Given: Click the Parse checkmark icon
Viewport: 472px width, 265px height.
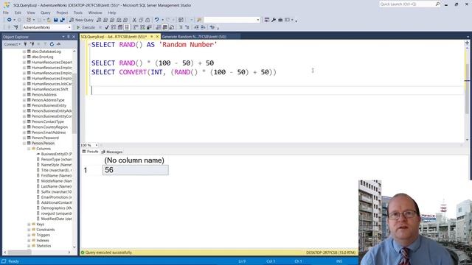Looking at the screenshot, I should tap(107, 27).
